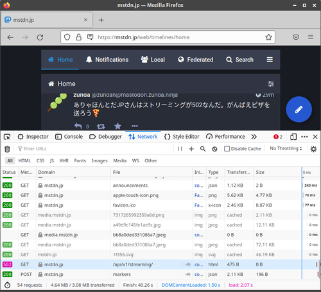Filter requests by CSS
Viewport: 321px width, 292px height.
click(40, 160)
